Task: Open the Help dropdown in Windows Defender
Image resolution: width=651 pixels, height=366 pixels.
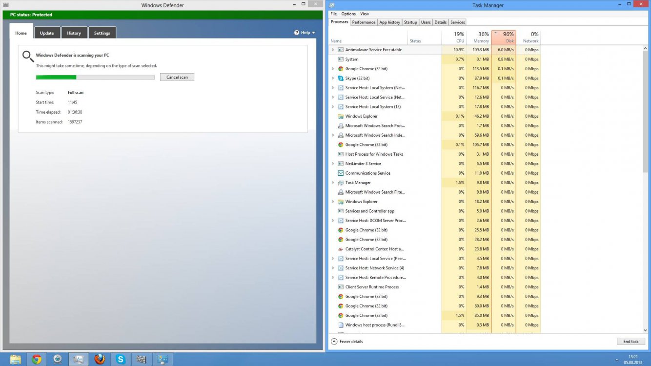Action: [305, 33]
